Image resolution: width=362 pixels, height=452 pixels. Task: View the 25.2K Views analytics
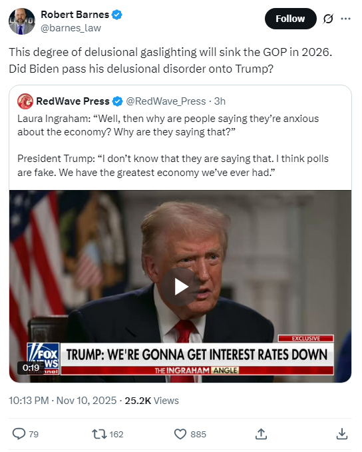pos(152,401)
